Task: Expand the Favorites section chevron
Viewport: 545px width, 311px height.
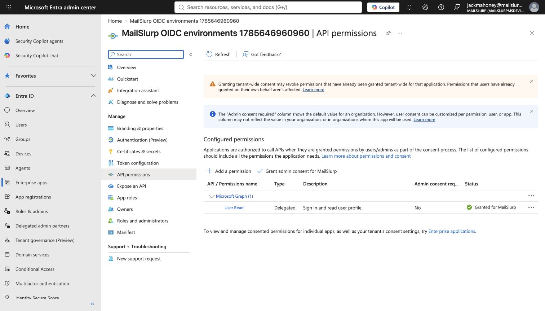Action: [x=94, y=76]
